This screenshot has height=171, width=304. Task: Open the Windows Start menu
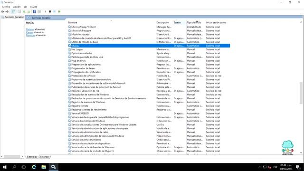pyautogui.click(x=5, y=167)
